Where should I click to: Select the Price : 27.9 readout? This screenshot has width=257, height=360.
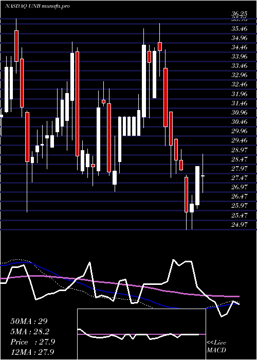tap(32, 342)
